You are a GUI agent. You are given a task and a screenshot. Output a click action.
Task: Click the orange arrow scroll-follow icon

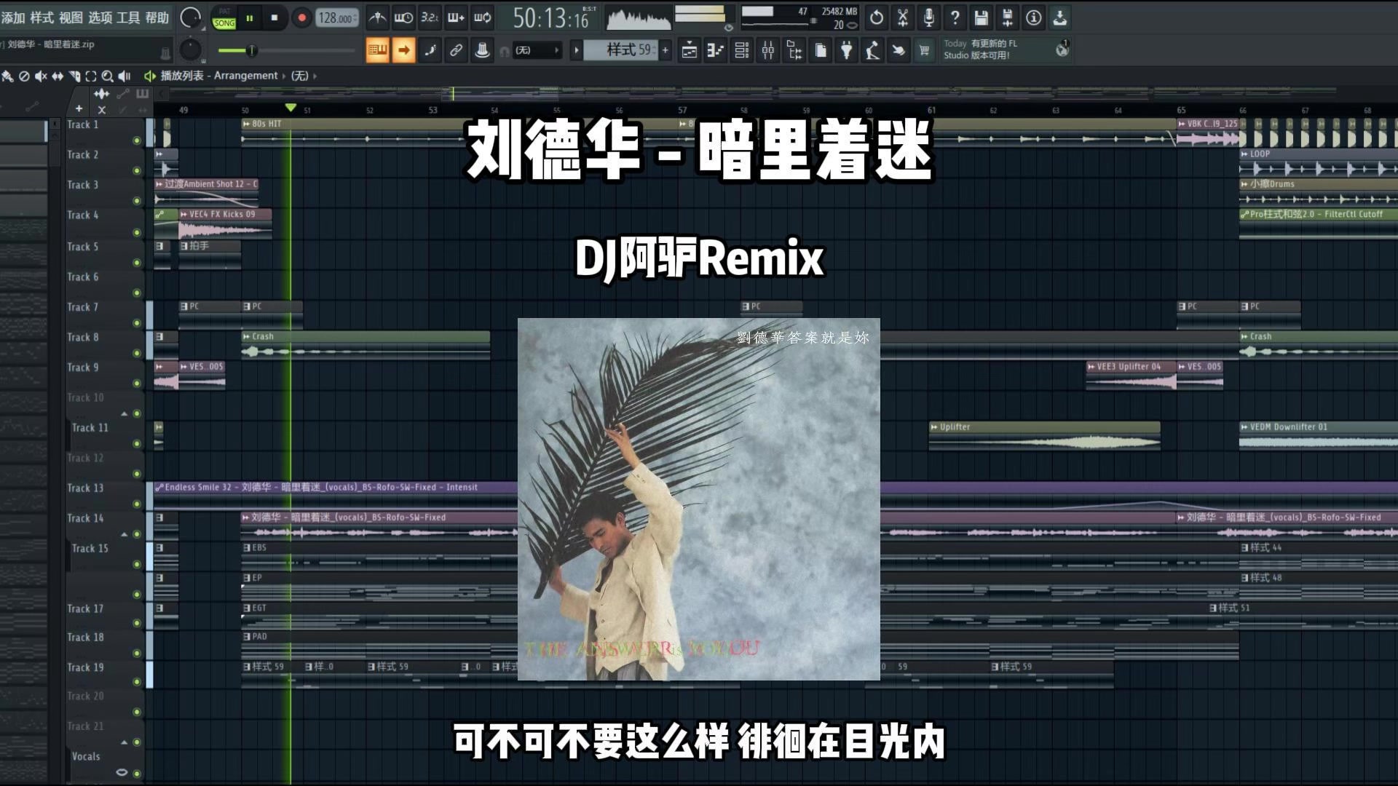click(403, 50)
